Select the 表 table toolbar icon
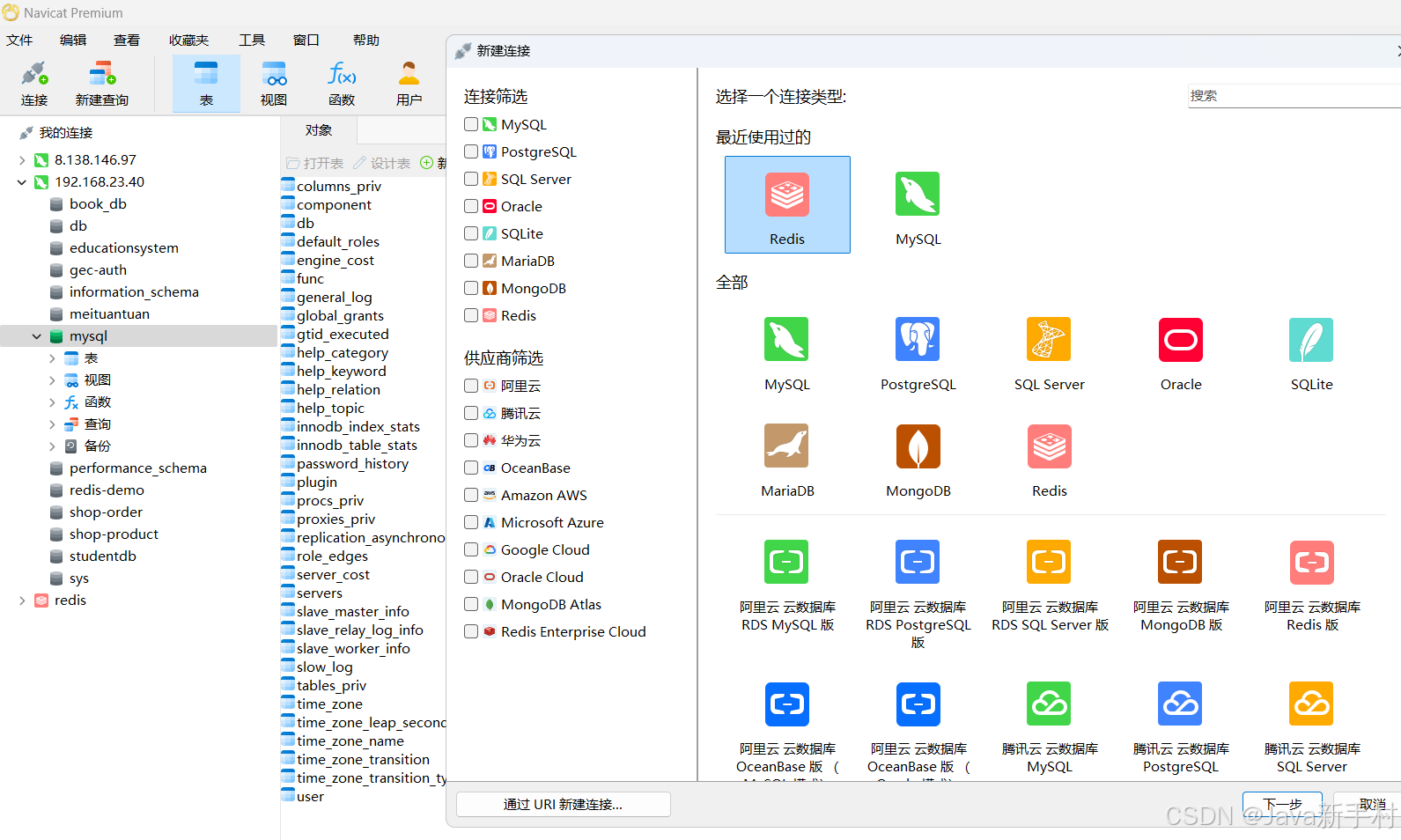 tap(206, 84)
